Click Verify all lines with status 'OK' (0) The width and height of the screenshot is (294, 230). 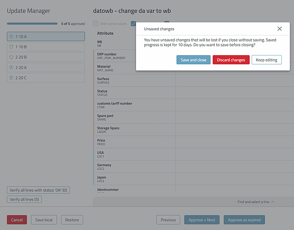tap(38, 190)
